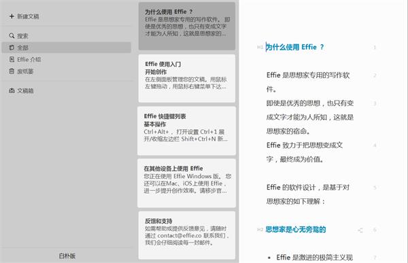This screenshot has height=263, width=408.
Task: Click the 文稿箱 inbox icon
Action: pos(12,90)
